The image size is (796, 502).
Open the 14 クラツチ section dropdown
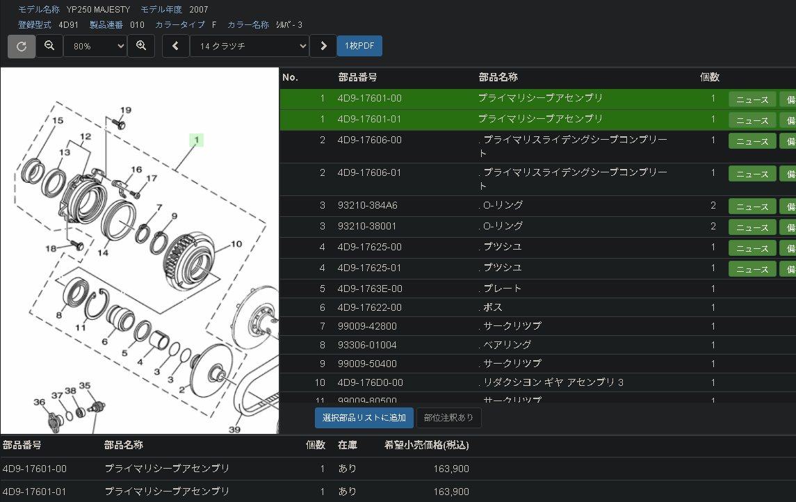(250, 46)
